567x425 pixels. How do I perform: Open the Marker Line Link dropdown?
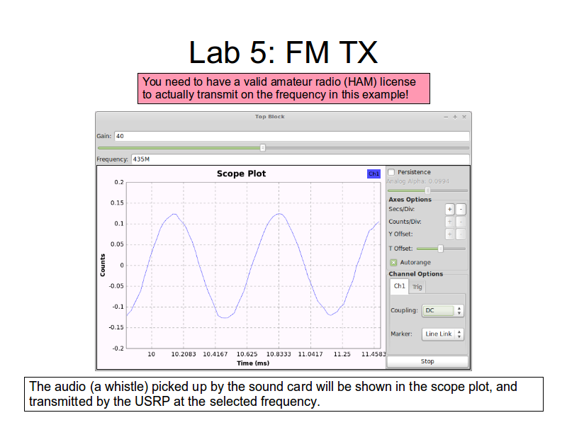pyautogui.click(x=443, y=334)
